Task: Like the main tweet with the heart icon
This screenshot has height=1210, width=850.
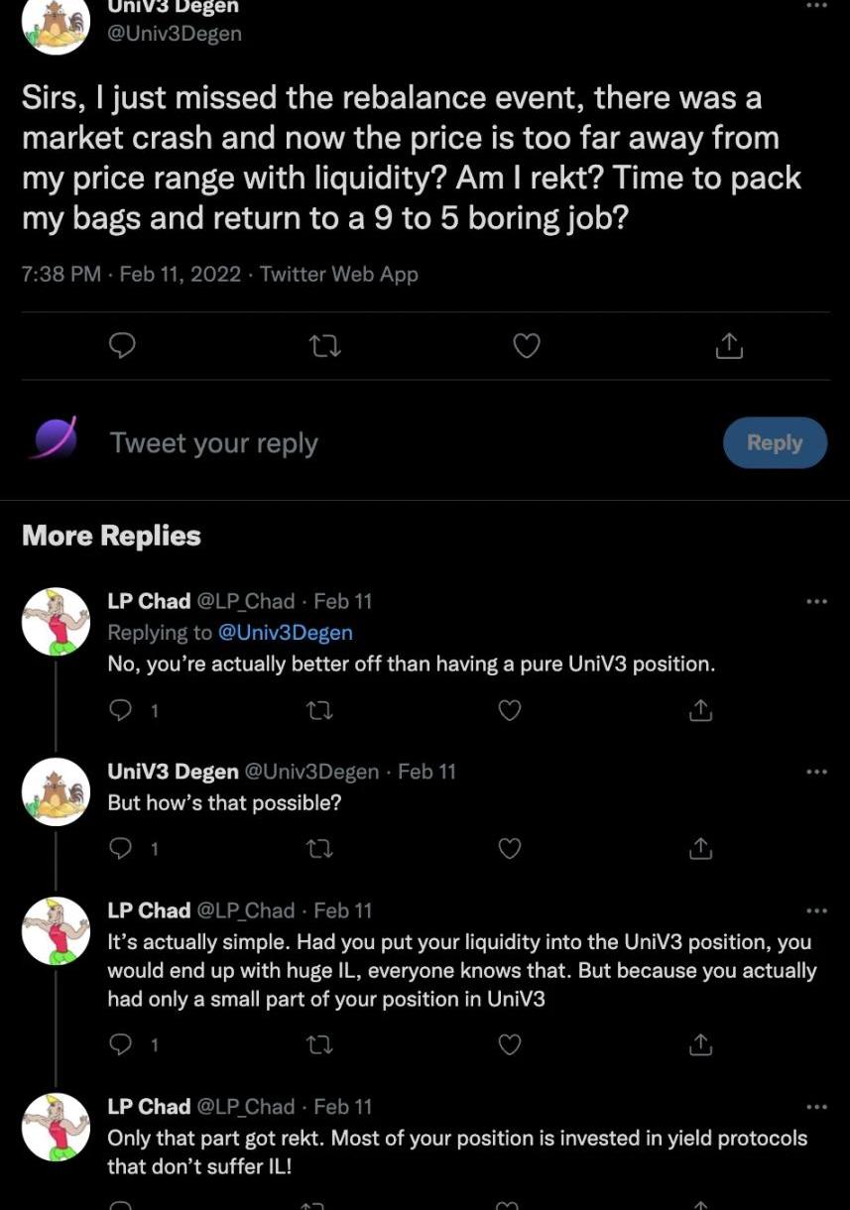Action: pos(526,346)
